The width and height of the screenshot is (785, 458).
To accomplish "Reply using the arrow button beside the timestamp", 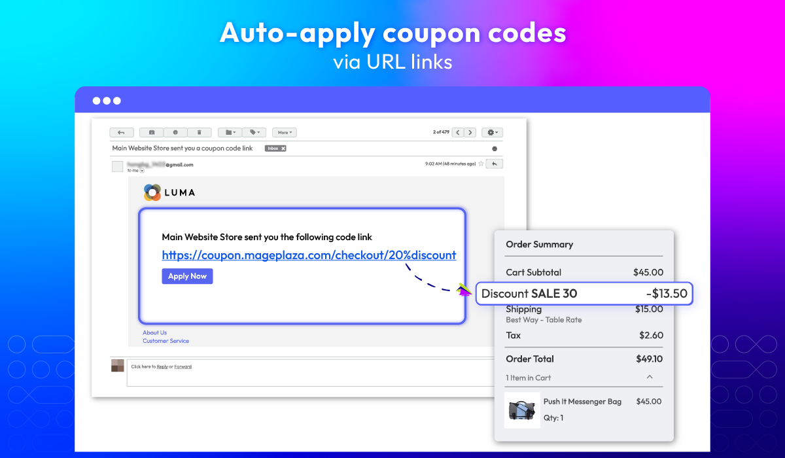I will (x=495, y=164).
